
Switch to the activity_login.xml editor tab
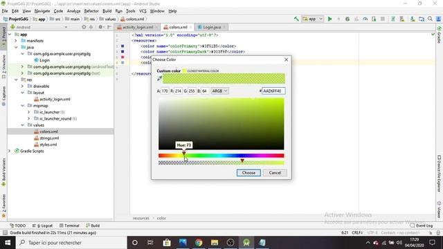138,27
